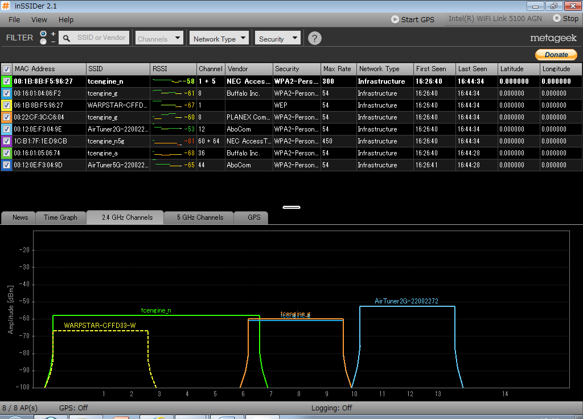583x419 pixels.
Task: Click the tcengine_n label in the graph
Action: point(156,310)
